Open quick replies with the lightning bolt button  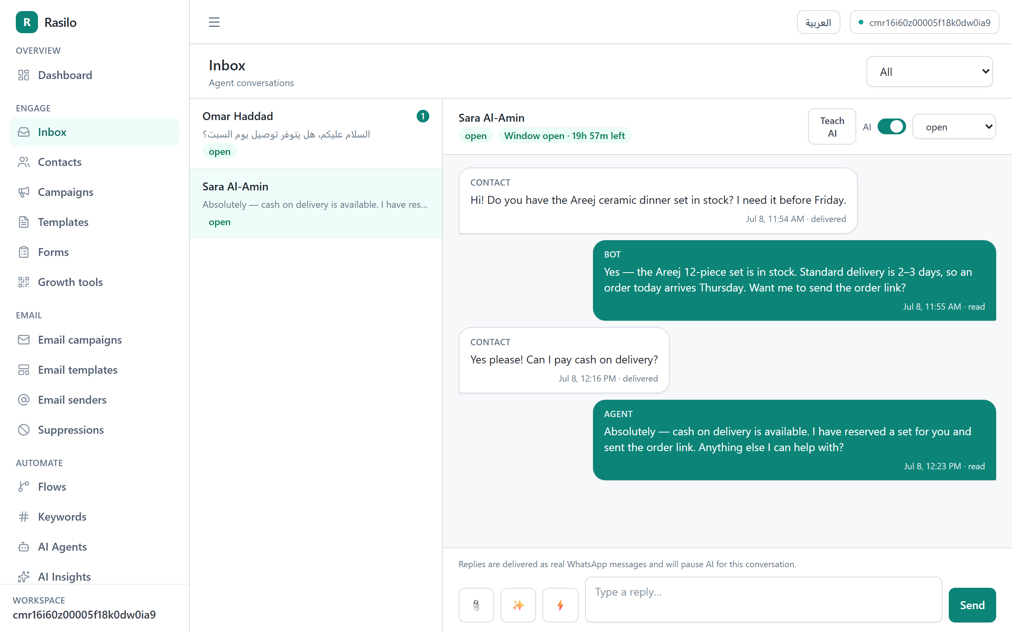(x=561, y=605)
